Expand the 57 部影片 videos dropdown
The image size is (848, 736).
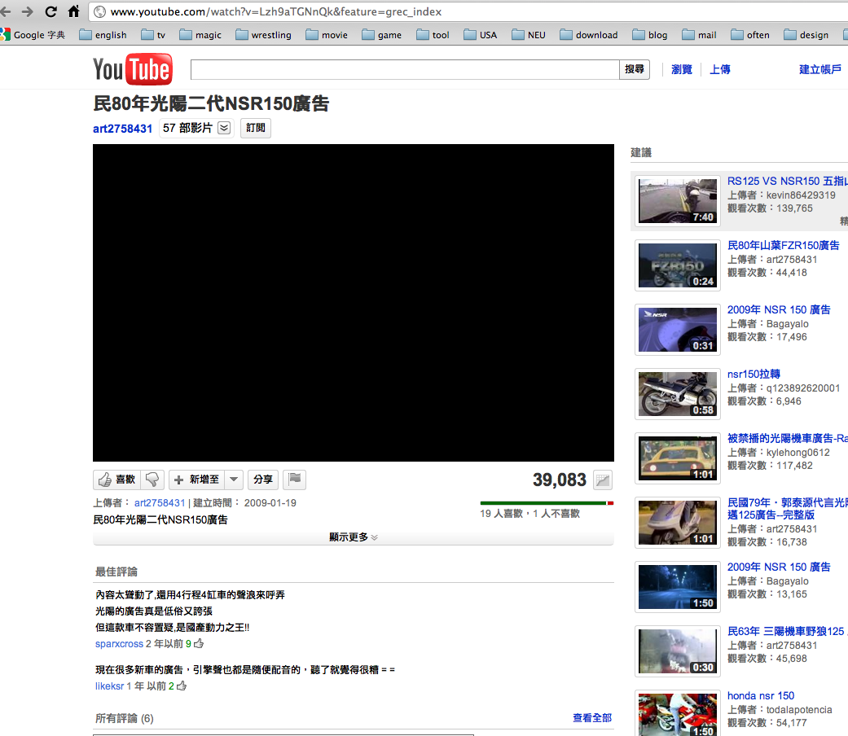coord(224,128)
